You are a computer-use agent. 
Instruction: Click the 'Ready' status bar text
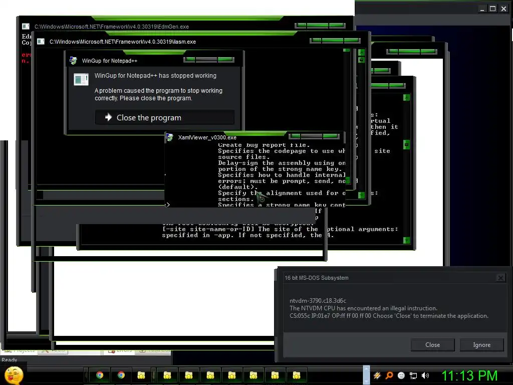click(x=9, y=360)
